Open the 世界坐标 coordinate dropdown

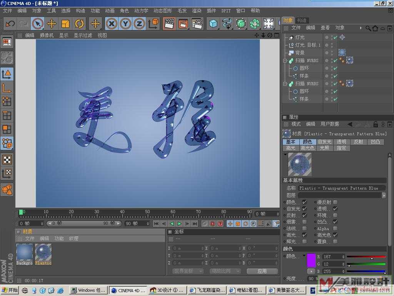(188, 271)
